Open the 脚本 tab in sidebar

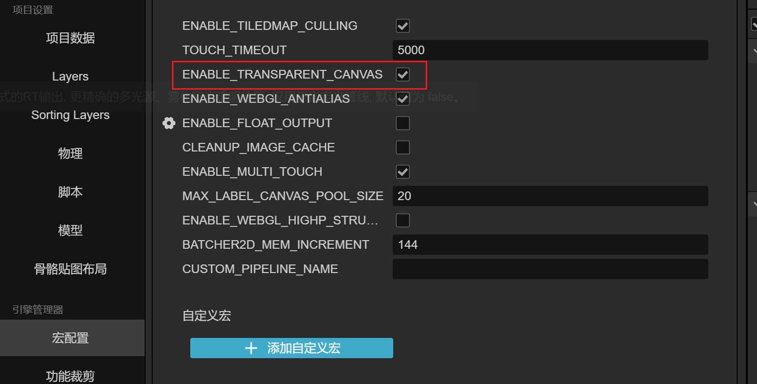(71, 192)
